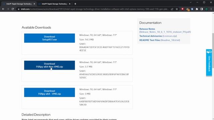Download F6flpy-x64-Non-VMD.zip
This screenshot has height=120, width=214.
pos(49,65)
